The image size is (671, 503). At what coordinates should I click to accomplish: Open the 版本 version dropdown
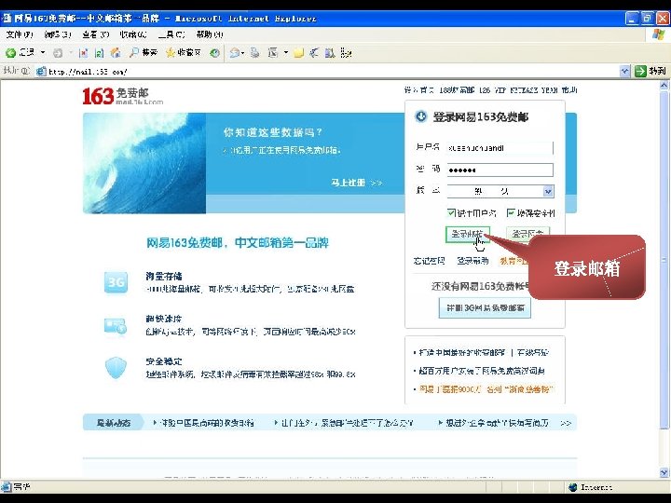point(500,191)
